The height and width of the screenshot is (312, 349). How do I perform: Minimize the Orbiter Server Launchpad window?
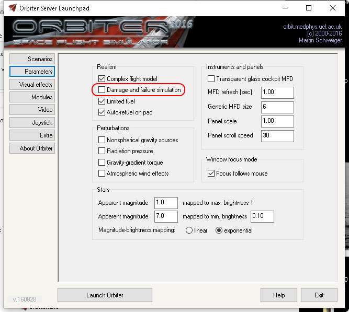tap(285, 8)
